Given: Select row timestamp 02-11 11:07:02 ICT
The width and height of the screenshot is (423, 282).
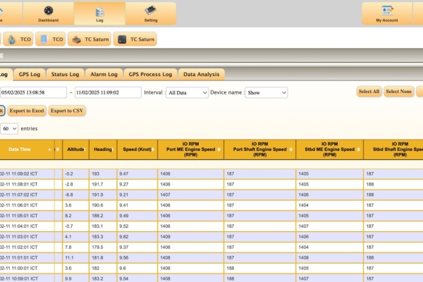Looking at the screenshot, I should pyautogui.click(x=18, y=195).
